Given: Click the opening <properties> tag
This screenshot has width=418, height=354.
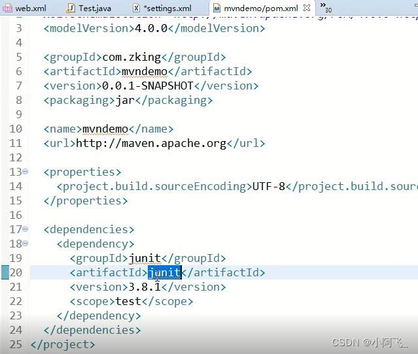Looking at the screenshot, I should [82, 172].
